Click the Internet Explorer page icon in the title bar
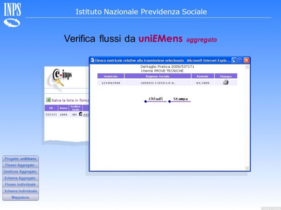This screenshot has height=210, width=281. click(x=92, y=60)
